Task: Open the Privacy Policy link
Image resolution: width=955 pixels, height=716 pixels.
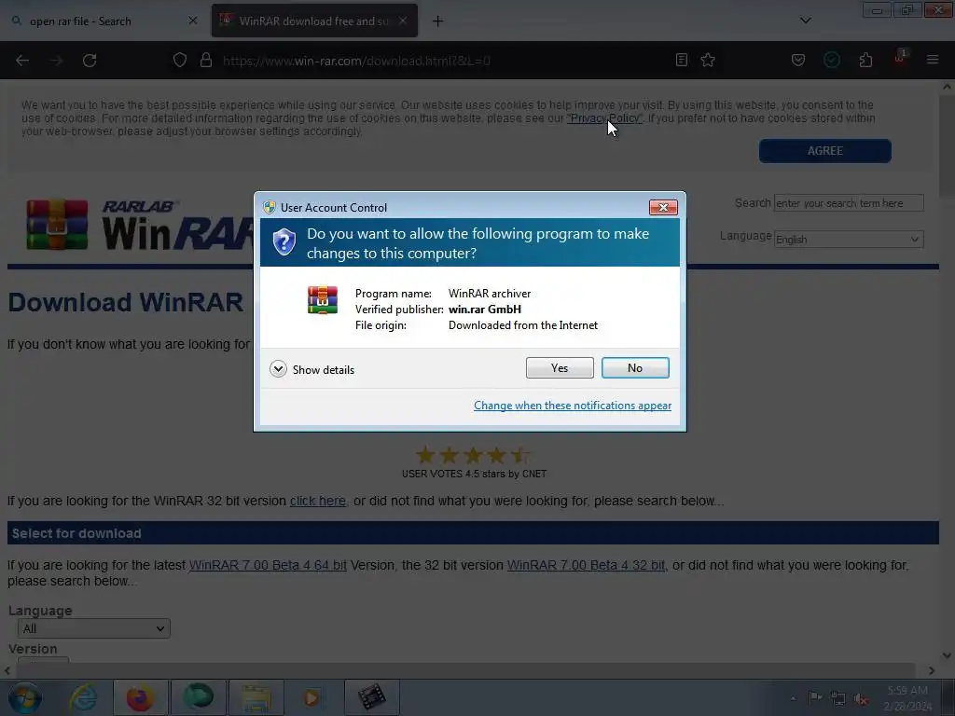Action: [604, 118]
